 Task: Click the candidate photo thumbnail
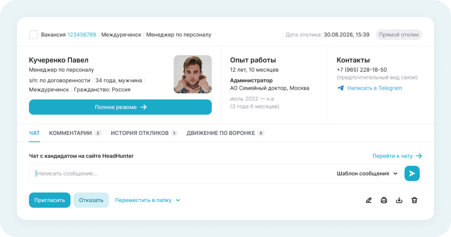point(193,74)
